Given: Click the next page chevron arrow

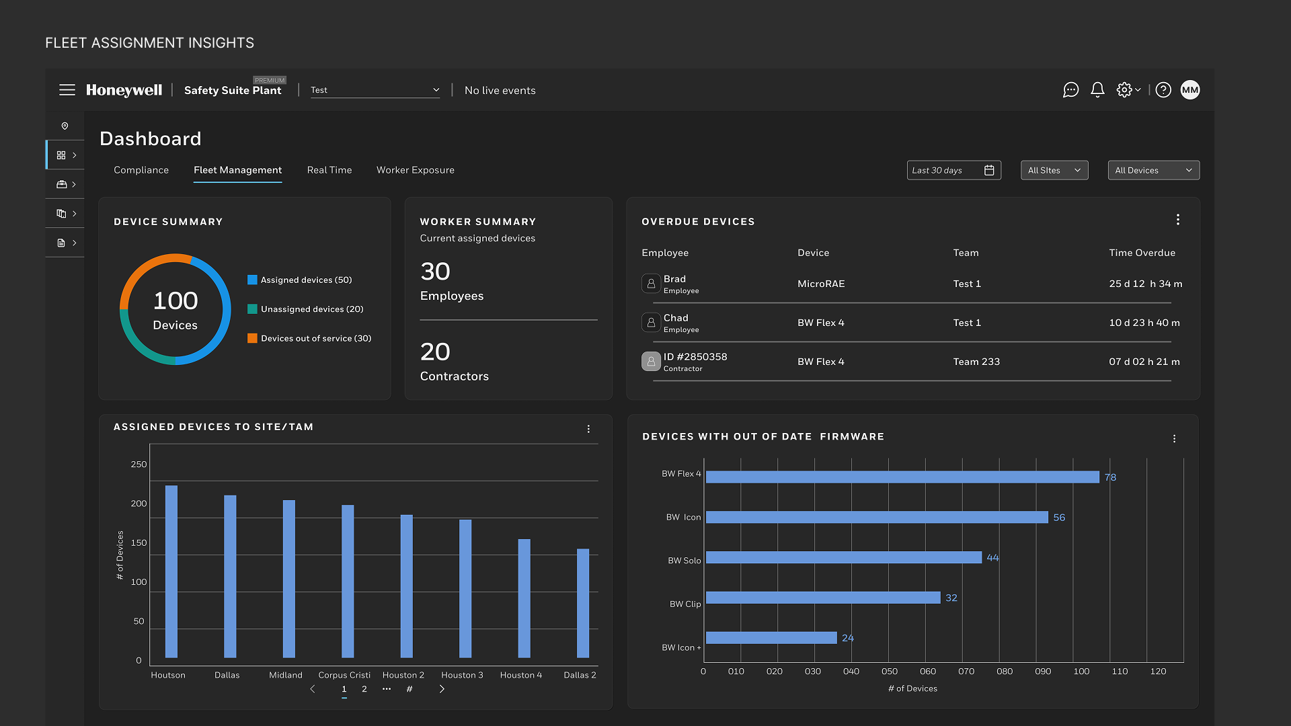Looking at the screenshot, I should pyautogui.click(x=442, y=689).
